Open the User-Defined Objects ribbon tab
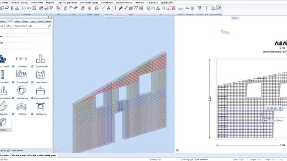The height and width of the screenshot is (161, 287). 89,3
